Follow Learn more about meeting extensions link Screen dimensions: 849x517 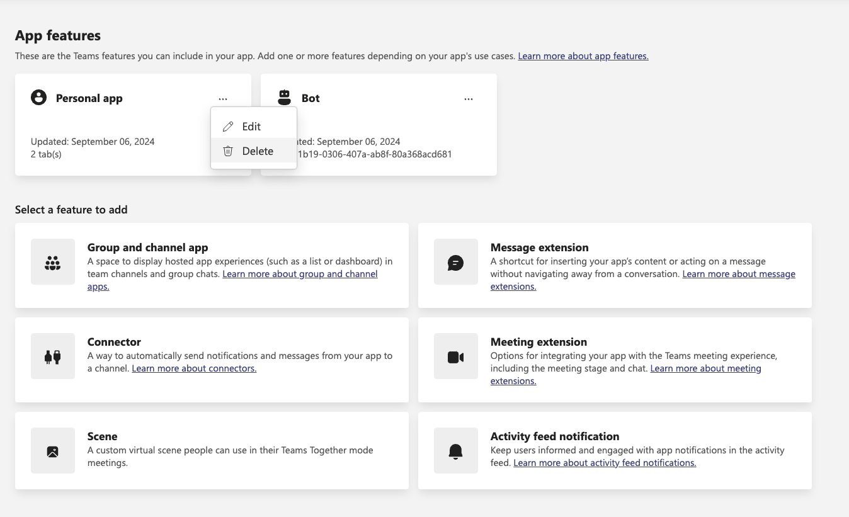pyautogui.click(x=705, y=368)
